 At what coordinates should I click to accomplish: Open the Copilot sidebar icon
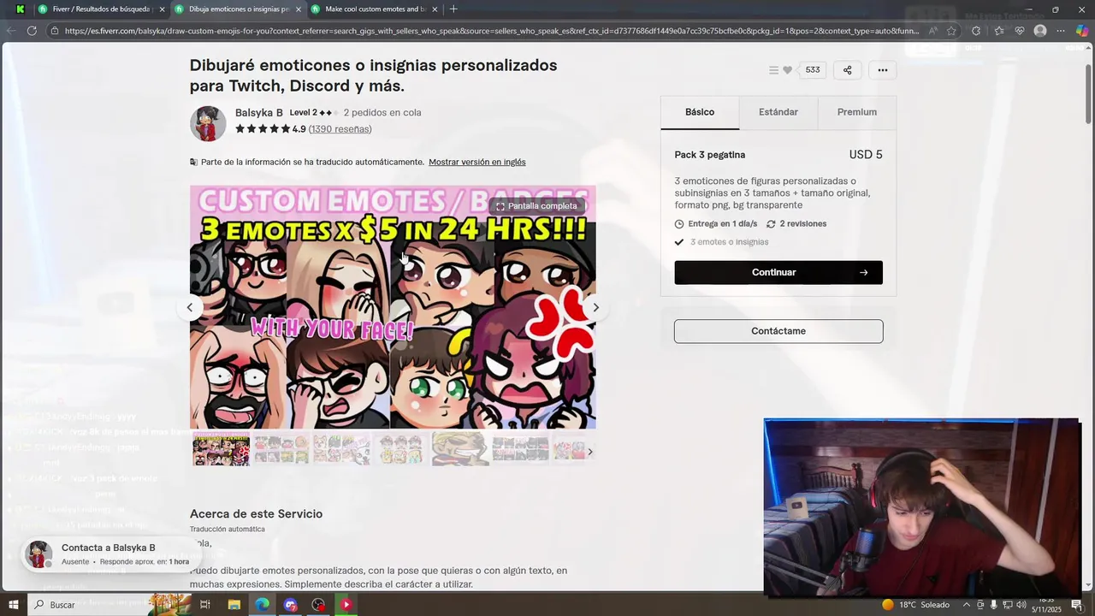[x=1082, y=31]
